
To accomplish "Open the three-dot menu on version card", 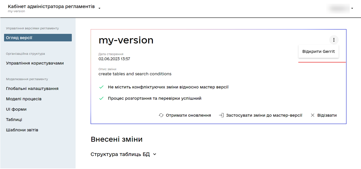I will [x=334, y=40].
